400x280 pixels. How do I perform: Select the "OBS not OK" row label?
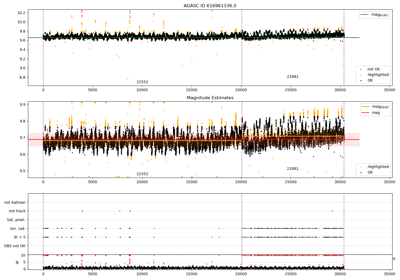click(15, 246)
